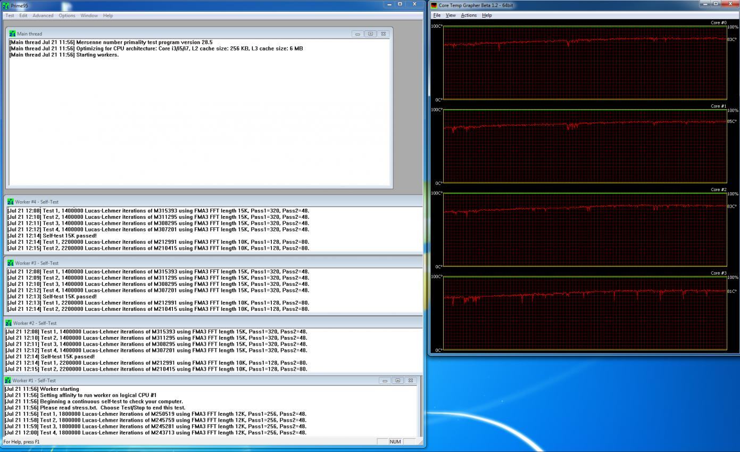The width and height of the screenshot is (740, 452).
Task: Close the Prime95 main window
Action: click(415, 4)
